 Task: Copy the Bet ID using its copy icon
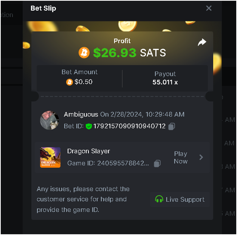pyautogui.click(x=172, y=126)
